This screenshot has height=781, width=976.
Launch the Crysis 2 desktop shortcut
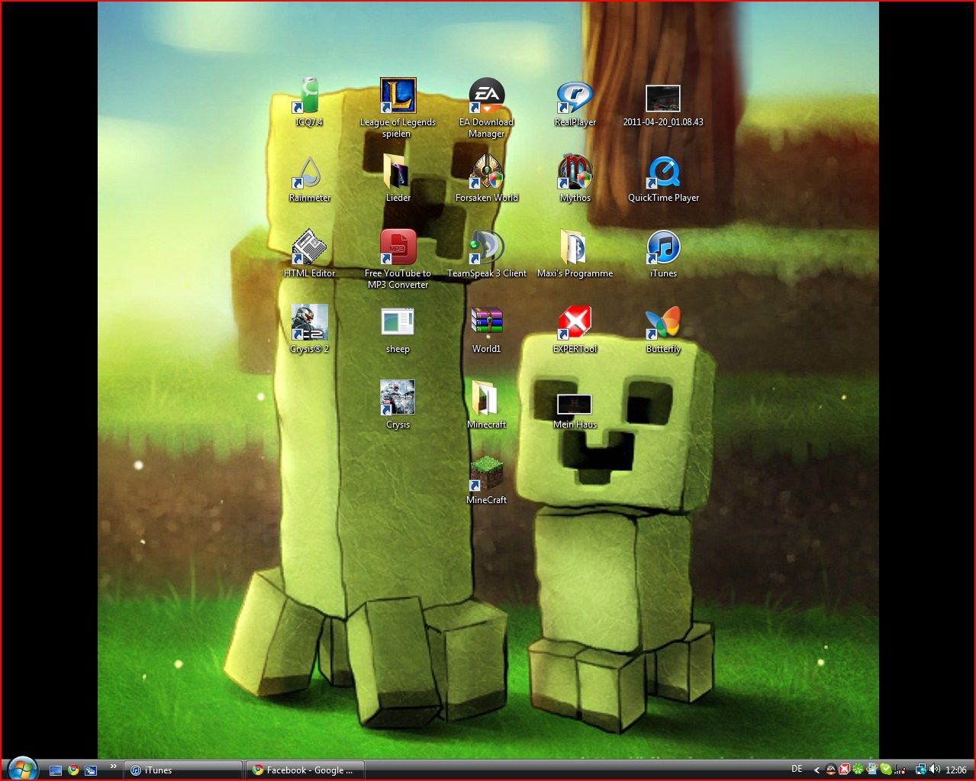click(x=309, y=330)
